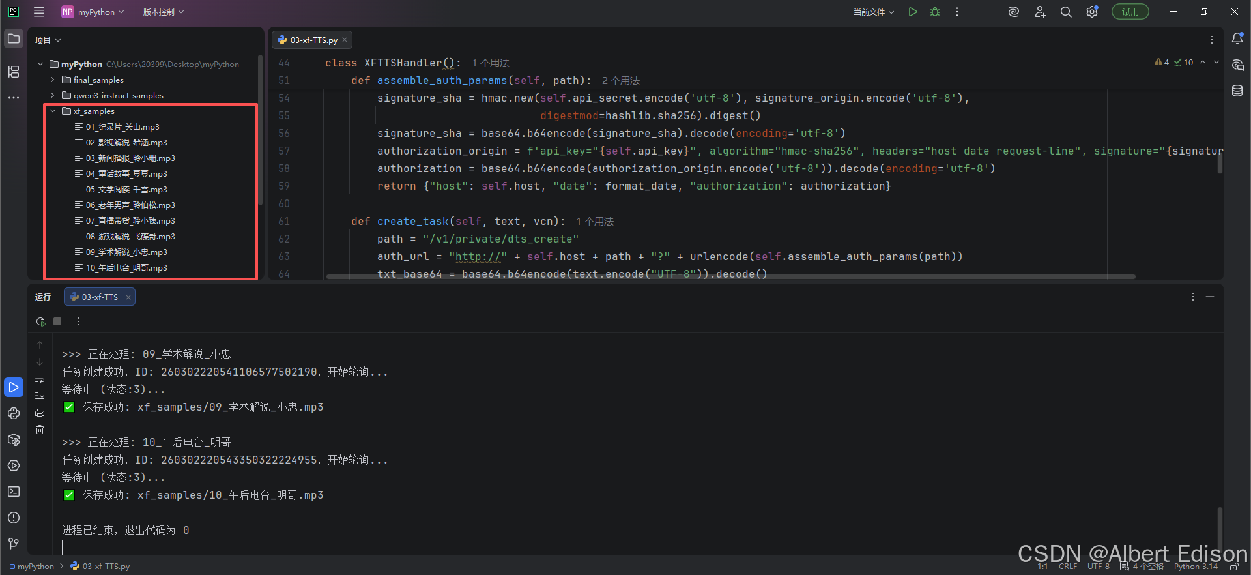Select the 03-xf-TTS run tab
Viewport: 1251px width, 575px height.
click(x=99, y=297)
